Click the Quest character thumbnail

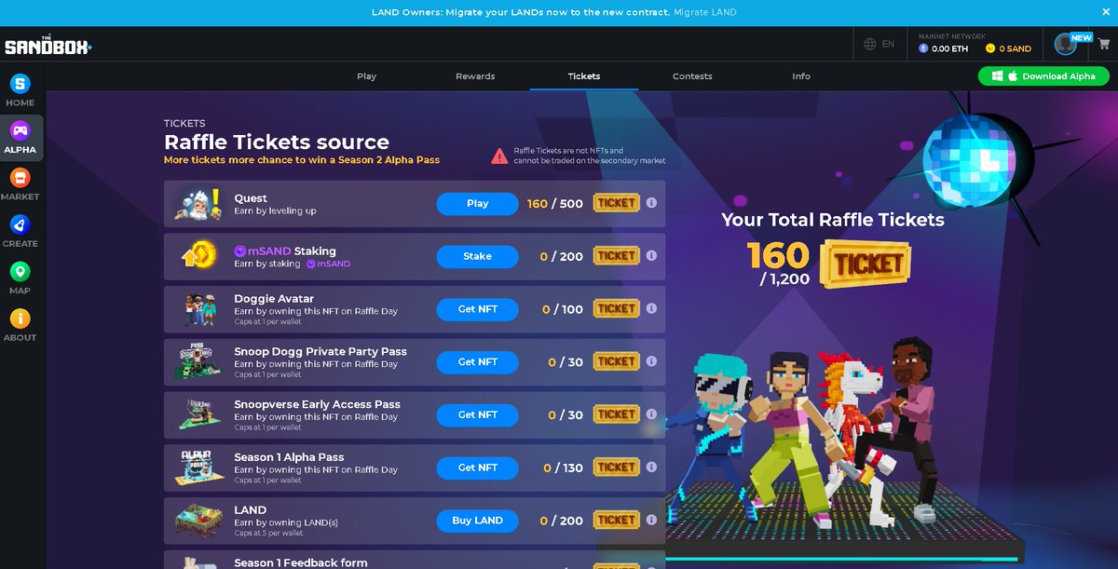[x=198, y=204]
